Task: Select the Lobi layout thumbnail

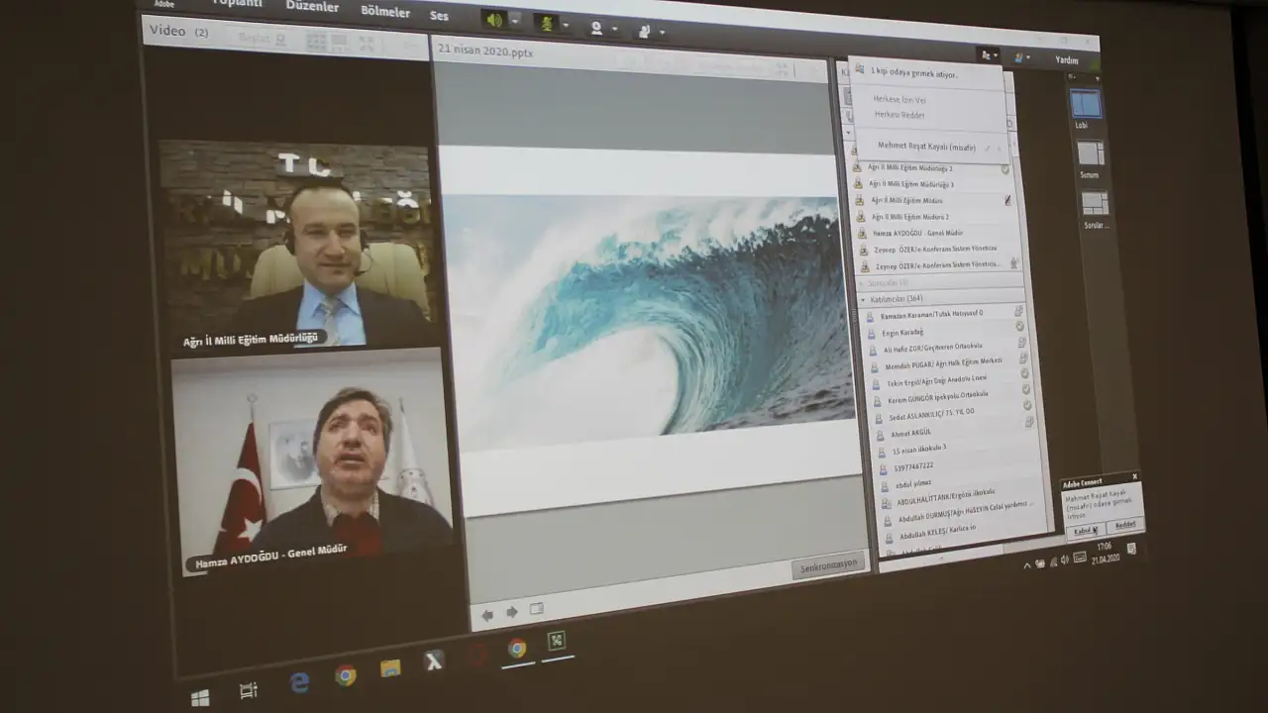Action: tap(1086, 104)
